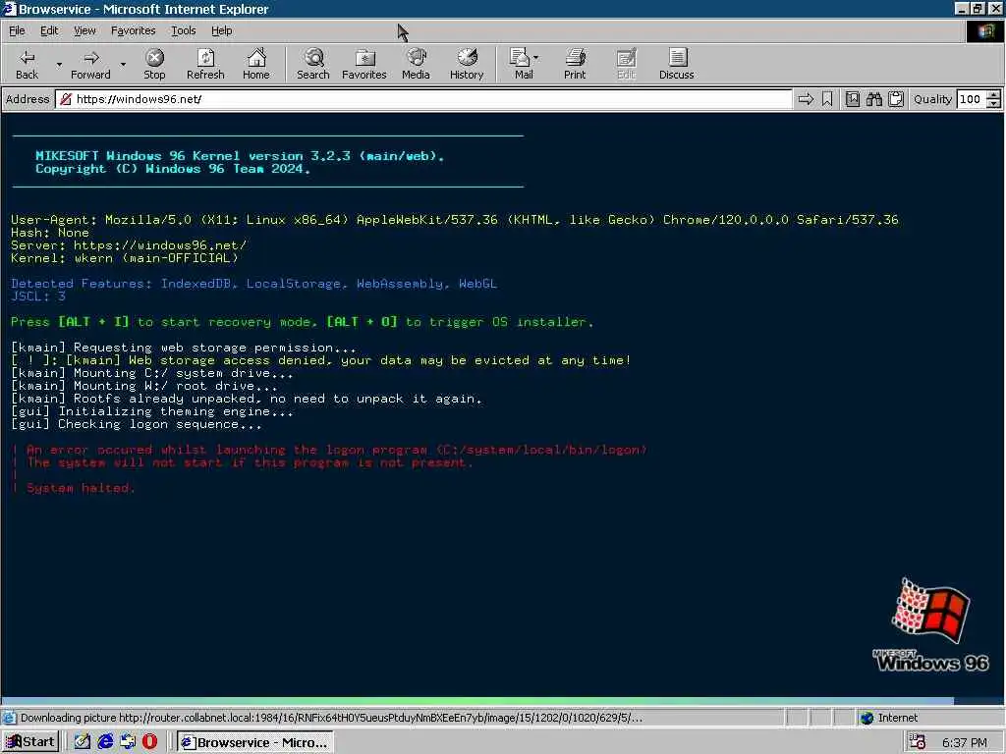Open the Back history dropdown arrow
The image size is (1006, 754).
[x=59, y=64]
